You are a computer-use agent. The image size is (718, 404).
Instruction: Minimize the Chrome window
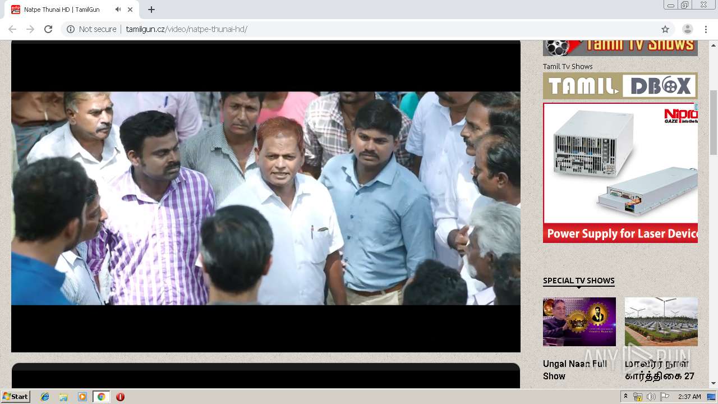click(671, 5)
